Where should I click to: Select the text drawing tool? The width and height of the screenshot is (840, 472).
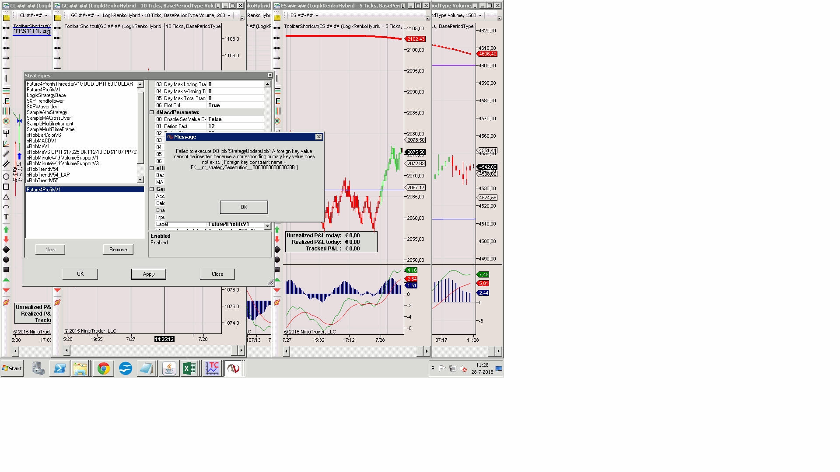tap(6, 217)
